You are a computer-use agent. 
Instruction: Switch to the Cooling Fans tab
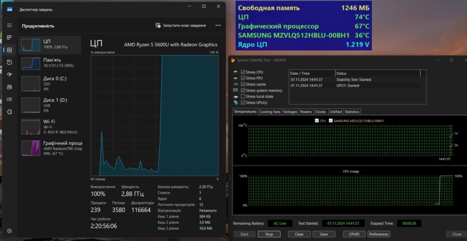[270, 112]
